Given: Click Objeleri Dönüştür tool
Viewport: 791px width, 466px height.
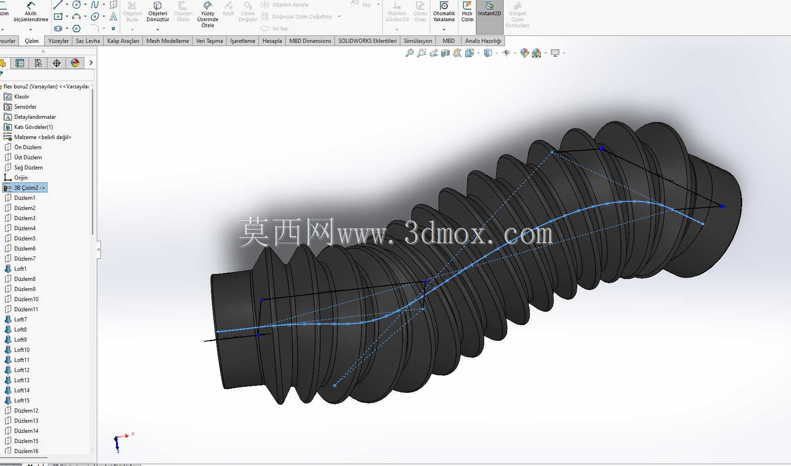Looking at the screenshot, I should [158, 12].
